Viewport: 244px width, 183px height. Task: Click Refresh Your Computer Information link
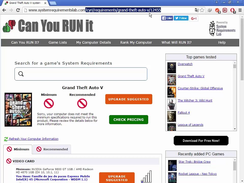point(34,139)
